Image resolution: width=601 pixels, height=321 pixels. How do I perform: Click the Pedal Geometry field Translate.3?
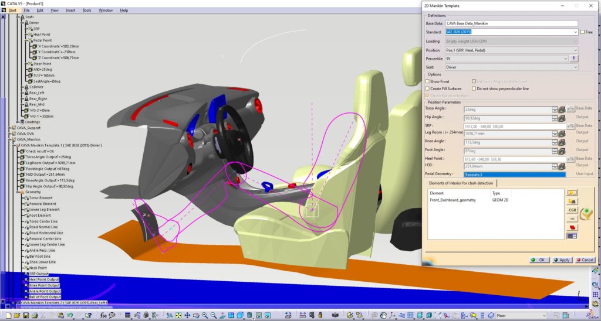(515, 175)
